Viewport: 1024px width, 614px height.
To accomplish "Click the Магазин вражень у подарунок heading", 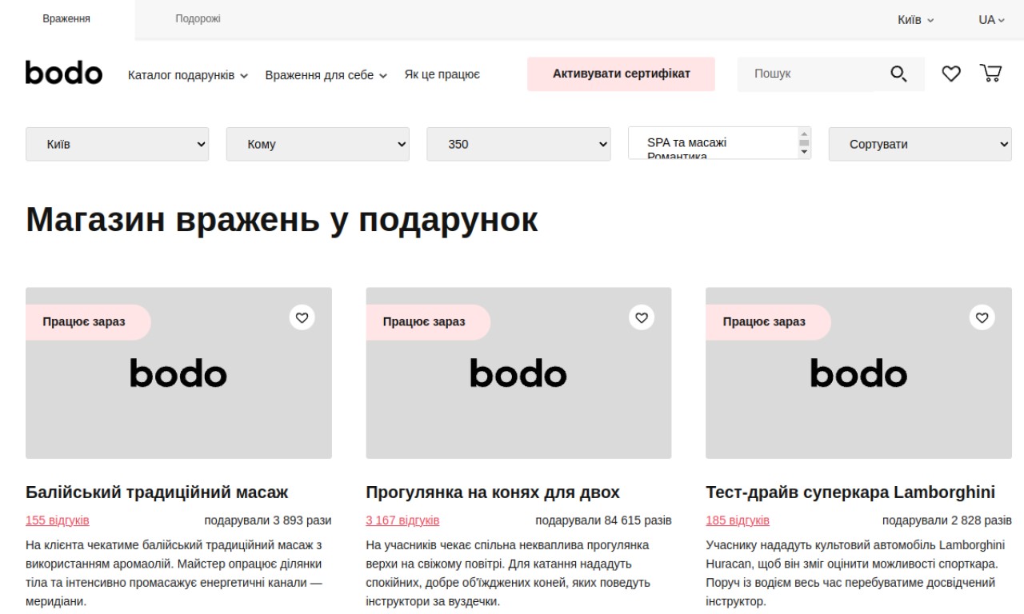I will 282,220.
